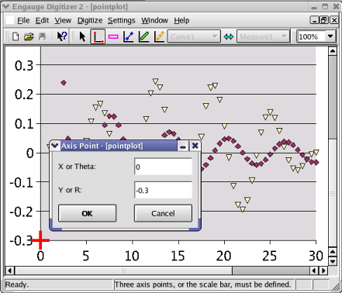Image resolution: width=342 pixels, height=293 pixels.
Task: Select the green Segment Fill tool
Action: pos(144,36)
